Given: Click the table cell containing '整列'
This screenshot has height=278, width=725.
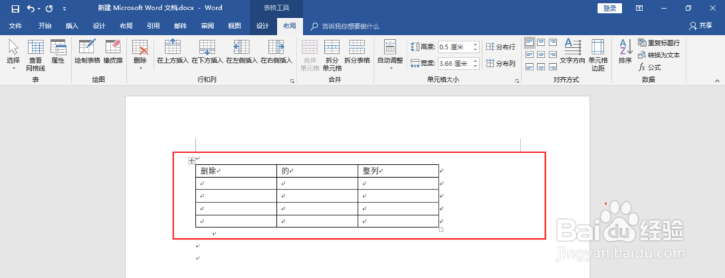Looking at the screenshot, I should click(x=398, y=171).
